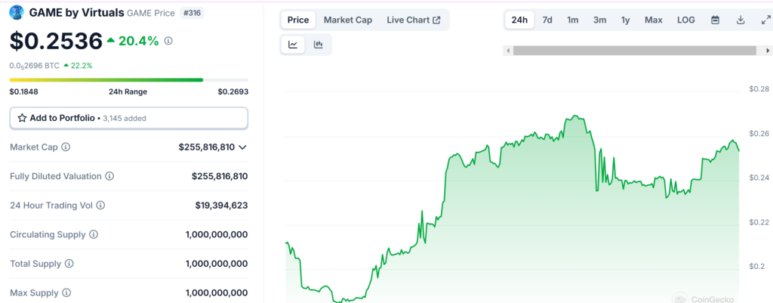This screenshot has width=773, height=303.
Task: Switch to the Market Cap tab
Action: pyautogui.click(x=347, y=20)
